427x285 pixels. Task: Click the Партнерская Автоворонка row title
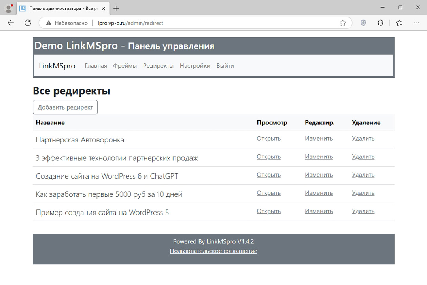coord(80,140)
